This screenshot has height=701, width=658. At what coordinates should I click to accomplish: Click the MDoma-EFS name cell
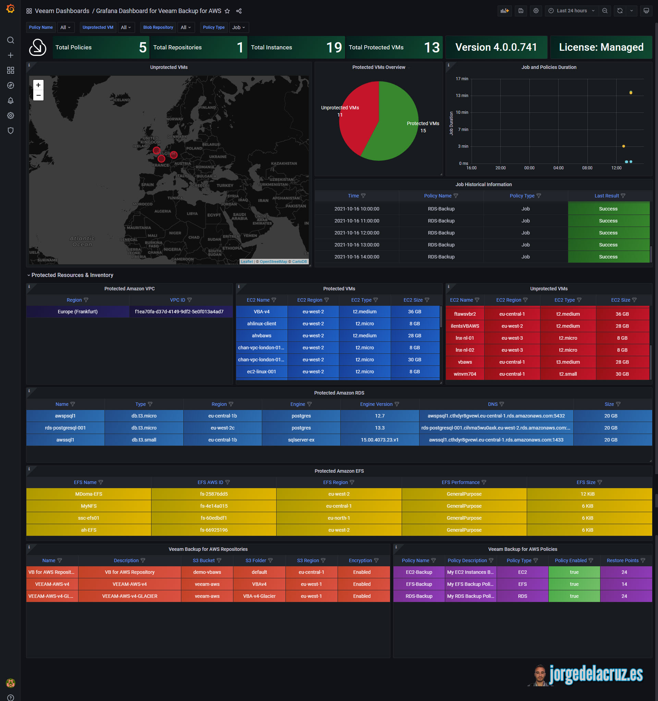[88, 494]
